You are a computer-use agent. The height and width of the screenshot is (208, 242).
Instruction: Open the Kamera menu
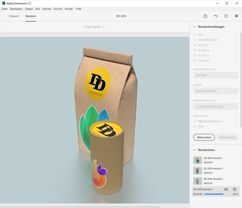pos(47,9)
